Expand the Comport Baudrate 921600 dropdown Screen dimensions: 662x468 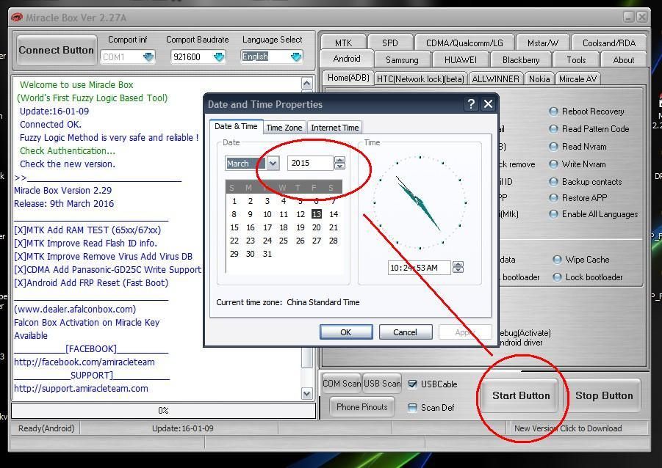(219, 57)
